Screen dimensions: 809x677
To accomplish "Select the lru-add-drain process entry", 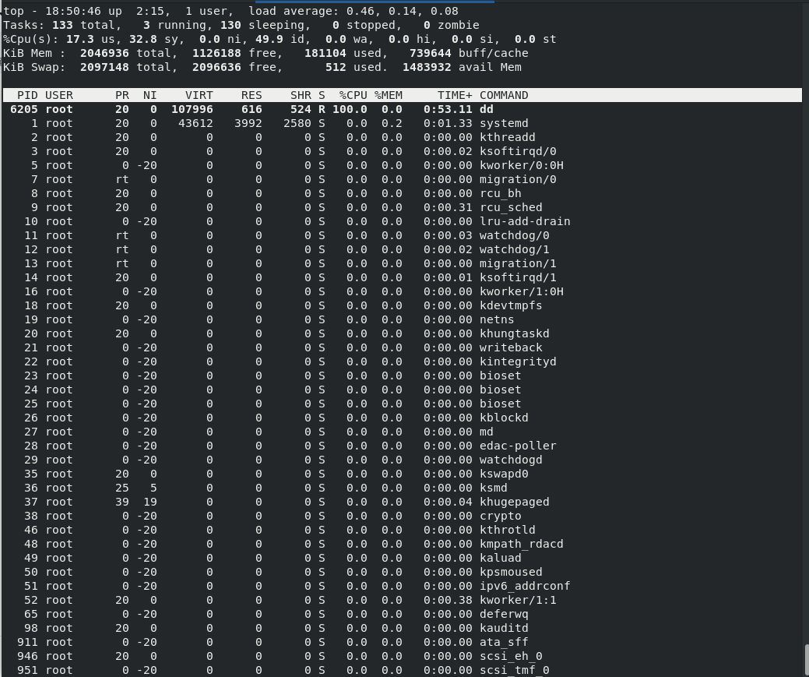I will tap(525, 221).
